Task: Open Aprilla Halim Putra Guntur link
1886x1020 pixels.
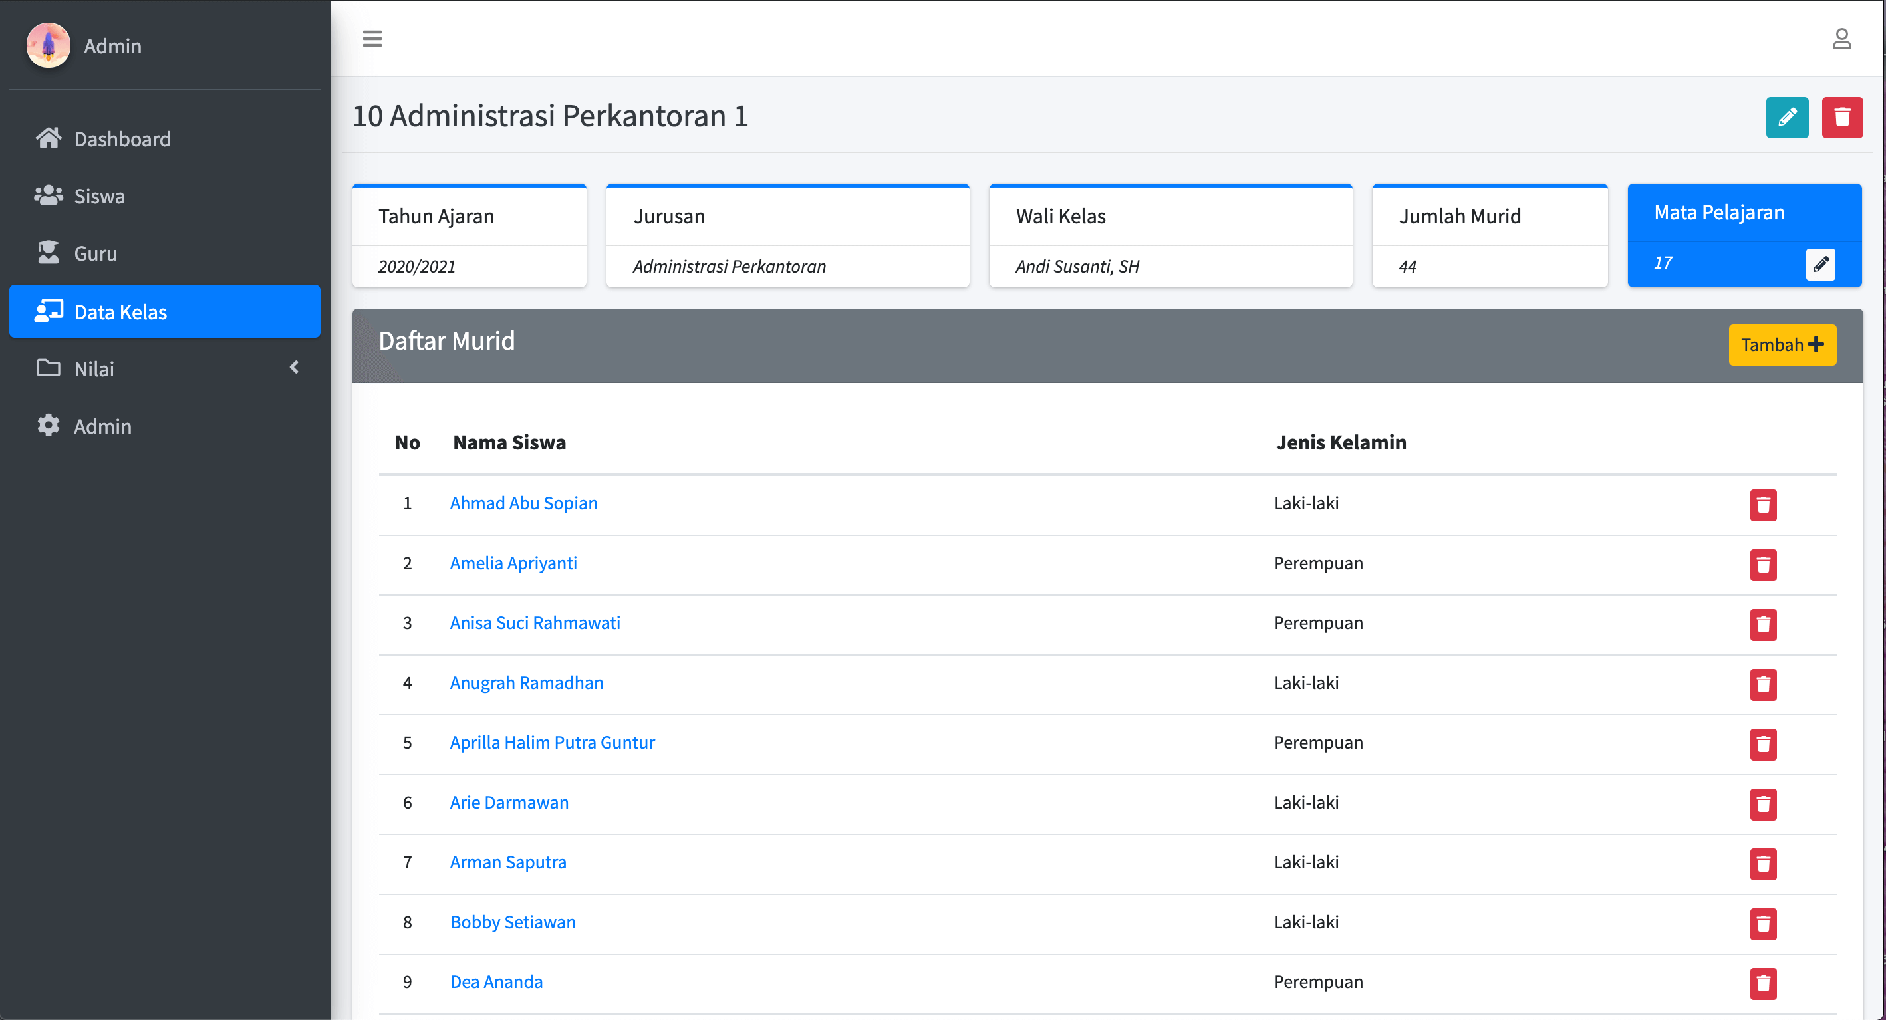Action: coord(552,743)
